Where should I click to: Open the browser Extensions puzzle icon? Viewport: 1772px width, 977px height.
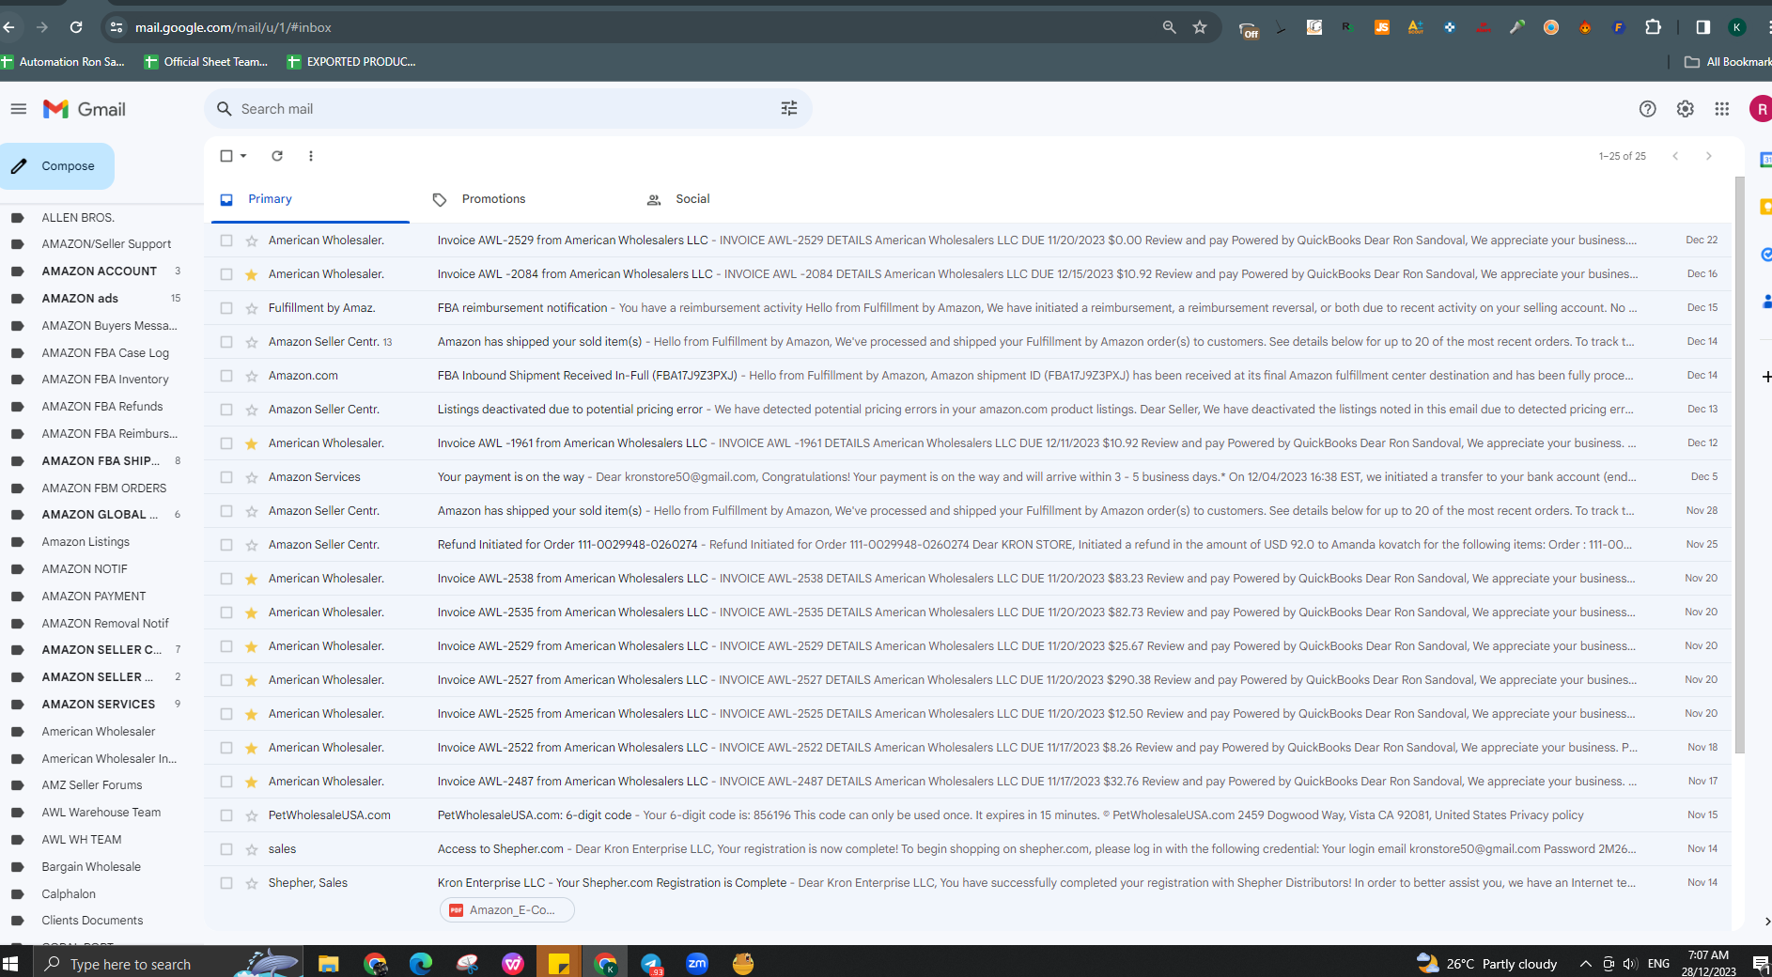coord(1654,27)
